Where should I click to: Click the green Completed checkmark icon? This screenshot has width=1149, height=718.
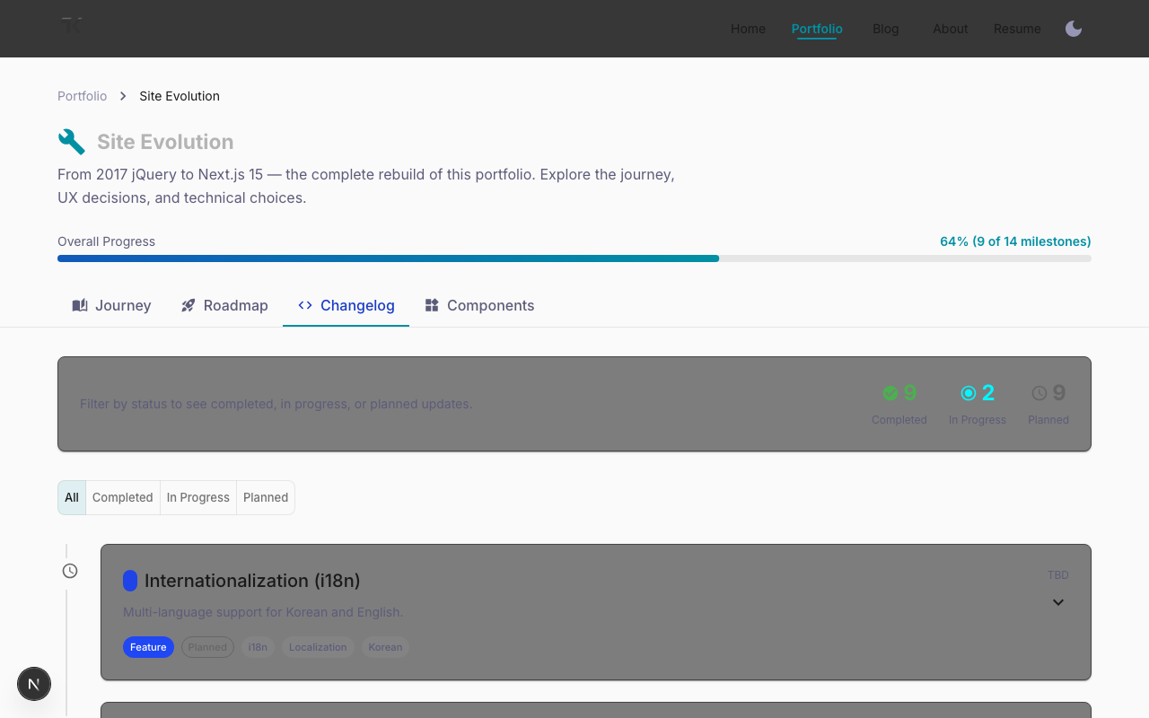tap(890, 393)
